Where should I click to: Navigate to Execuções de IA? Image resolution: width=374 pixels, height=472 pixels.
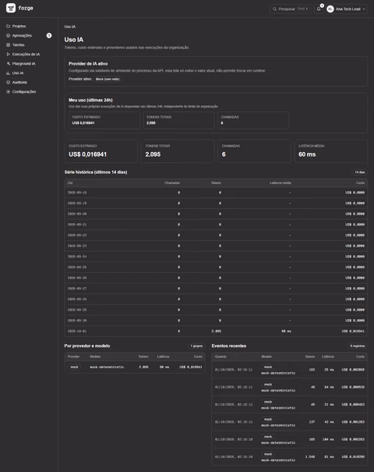[x=26, y=54]
